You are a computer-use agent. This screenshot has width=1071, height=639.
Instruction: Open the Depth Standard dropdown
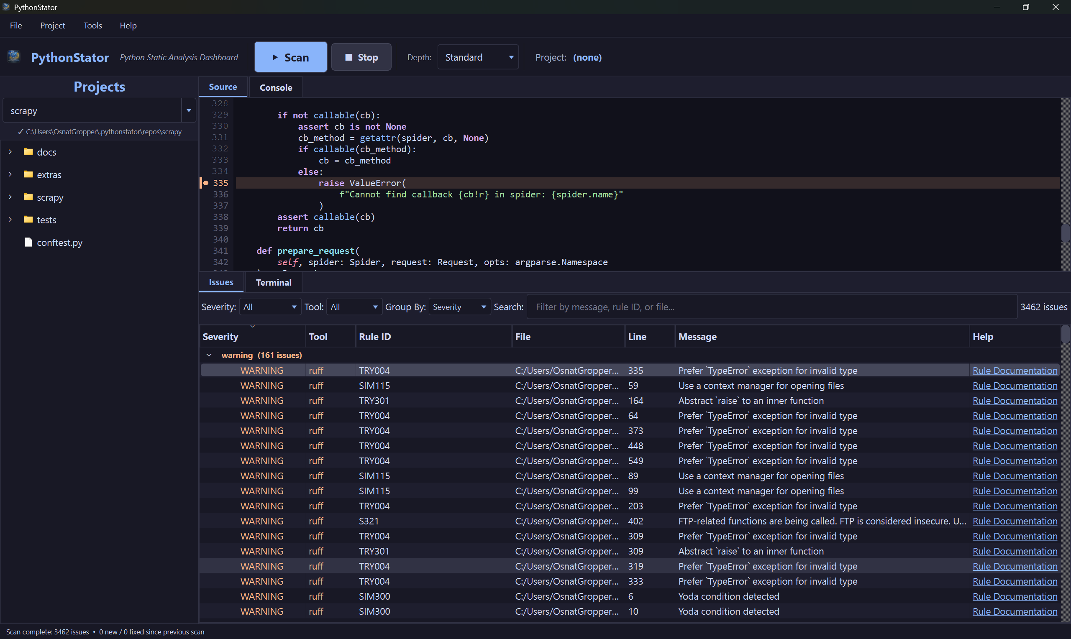pyautogui.click(x=478, y=57)
